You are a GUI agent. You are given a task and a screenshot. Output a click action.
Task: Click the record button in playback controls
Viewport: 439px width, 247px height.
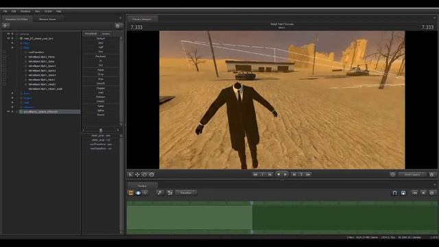[x=278, y=174]
